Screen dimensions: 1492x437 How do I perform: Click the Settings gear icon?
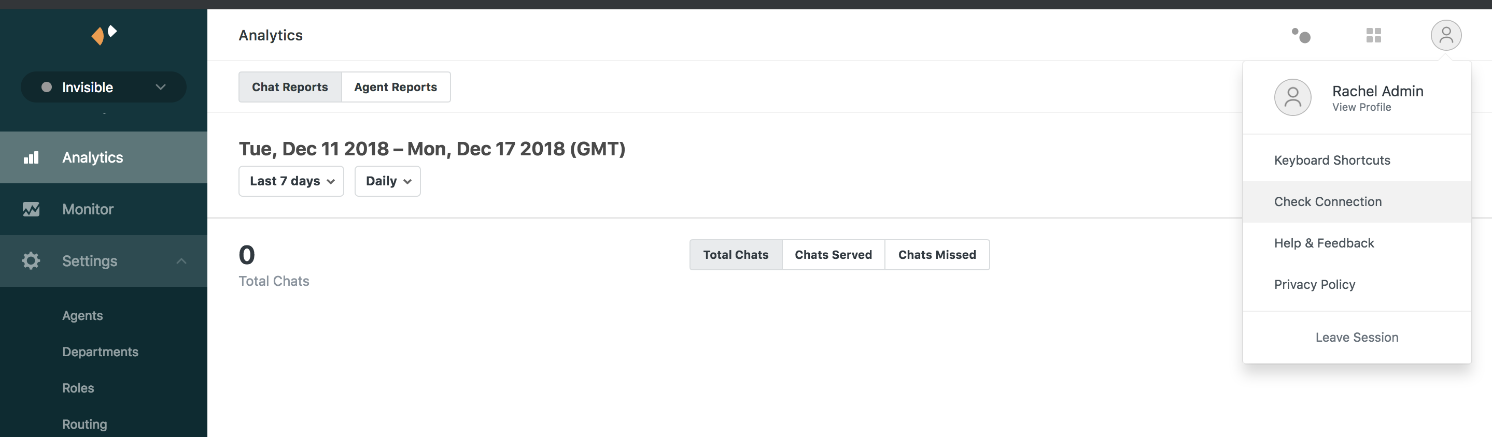[x=31, y=260]
